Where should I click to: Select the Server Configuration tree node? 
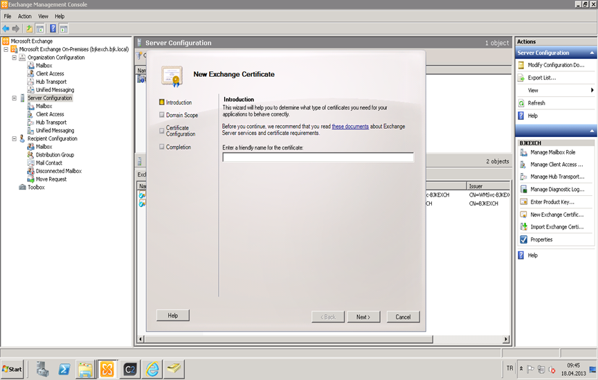50,98
